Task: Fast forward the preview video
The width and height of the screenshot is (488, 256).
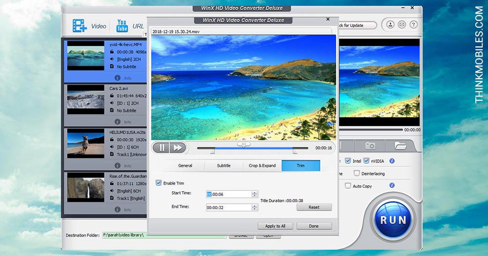Action: 178,148
